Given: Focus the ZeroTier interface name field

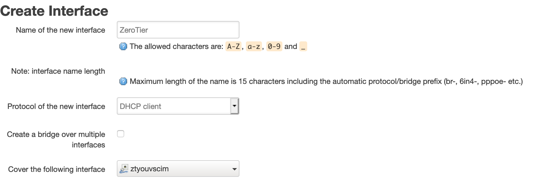Looking at the screenshot, I should click(178, 30).
